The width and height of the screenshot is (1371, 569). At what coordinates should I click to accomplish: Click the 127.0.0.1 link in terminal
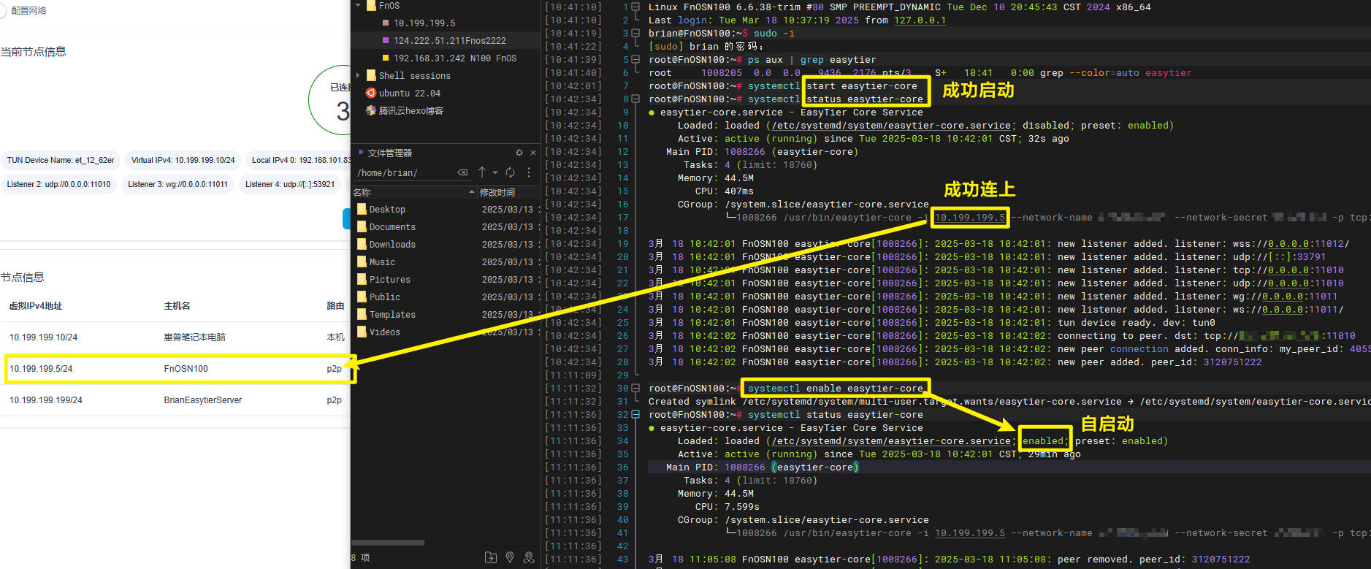coord(920,20)
